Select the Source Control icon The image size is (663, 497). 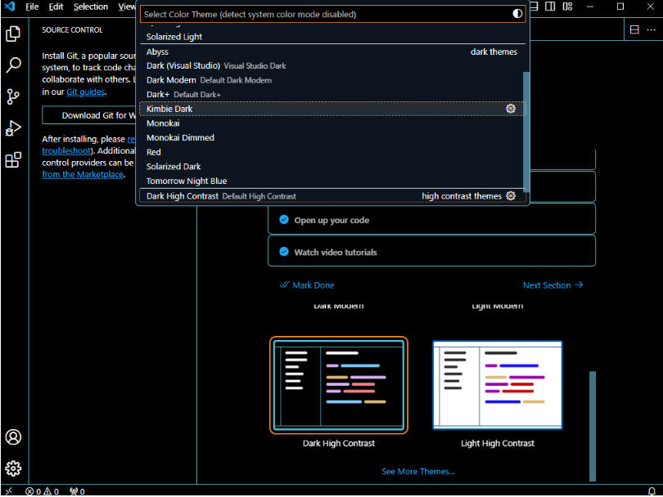(x=13, y=96)
